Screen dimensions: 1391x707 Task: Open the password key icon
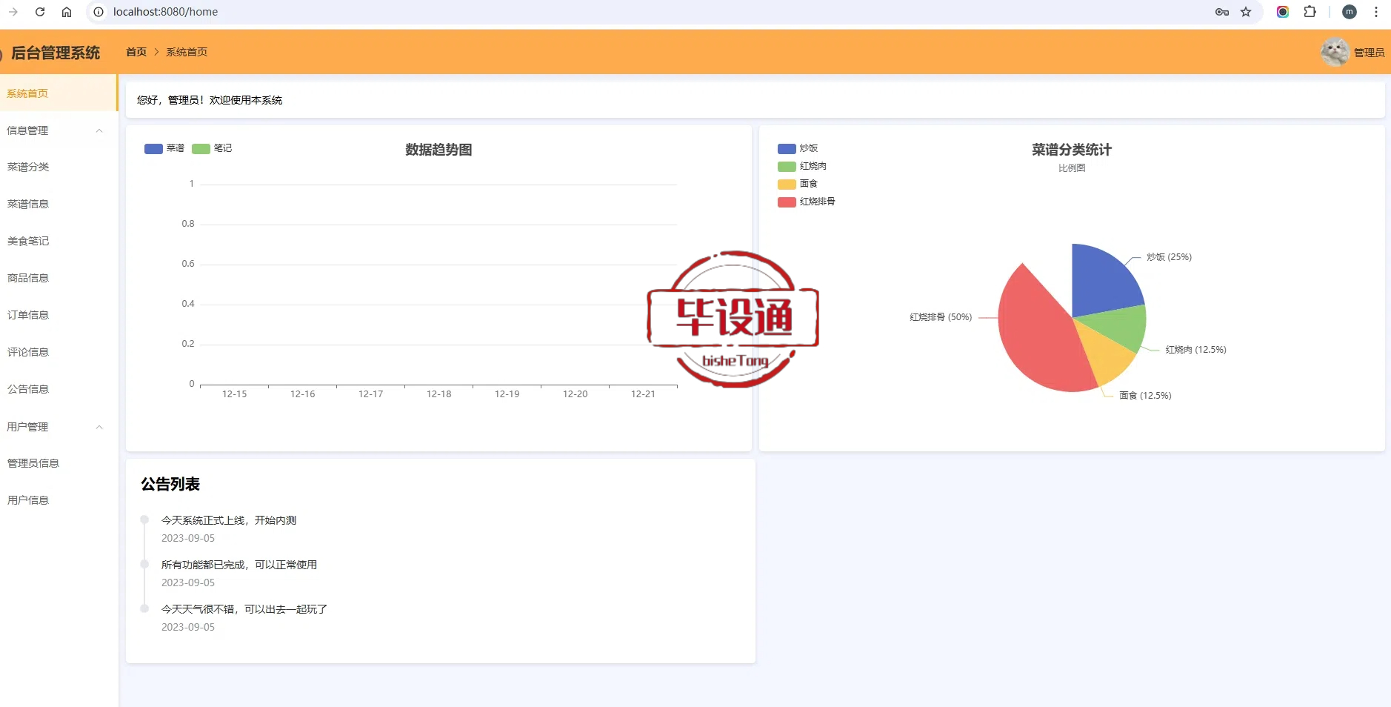coord(1222,12)
